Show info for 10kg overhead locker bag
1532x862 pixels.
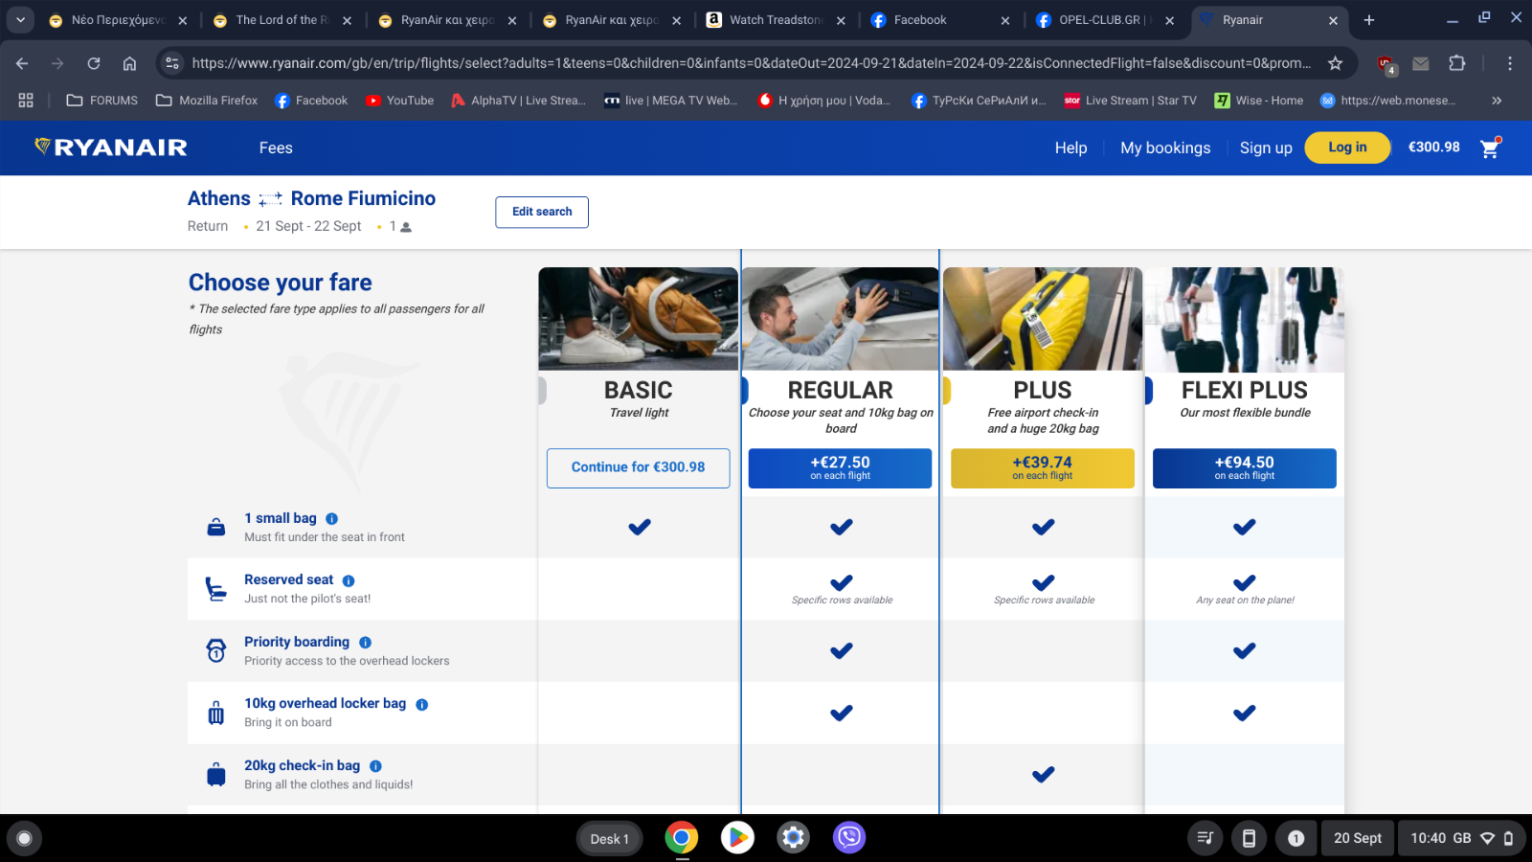tap(422, 704)
